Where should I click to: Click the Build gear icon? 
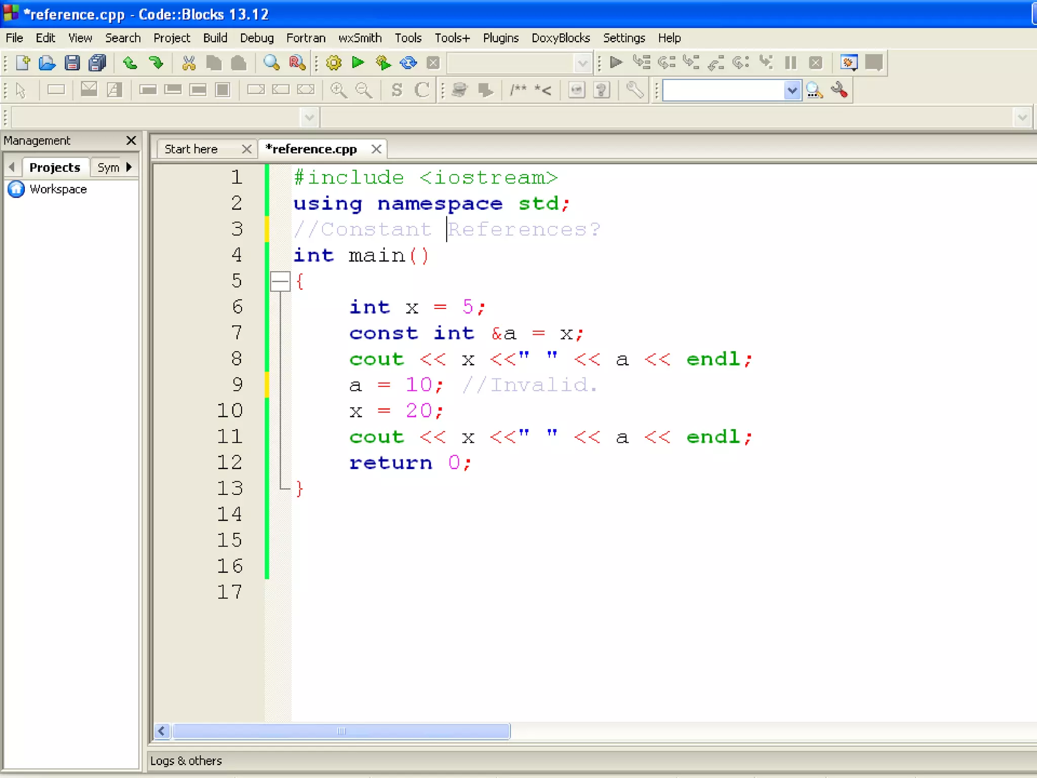click(x=334, y=63)
